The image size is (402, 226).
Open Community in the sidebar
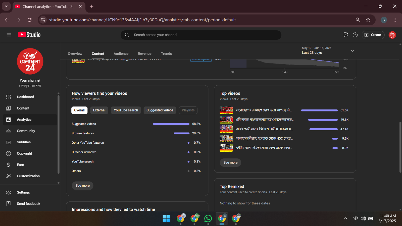(30, 131)
